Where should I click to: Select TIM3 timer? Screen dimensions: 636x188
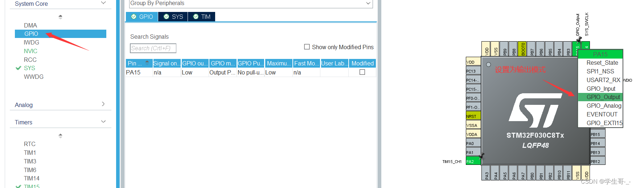(x=30, y=161)
